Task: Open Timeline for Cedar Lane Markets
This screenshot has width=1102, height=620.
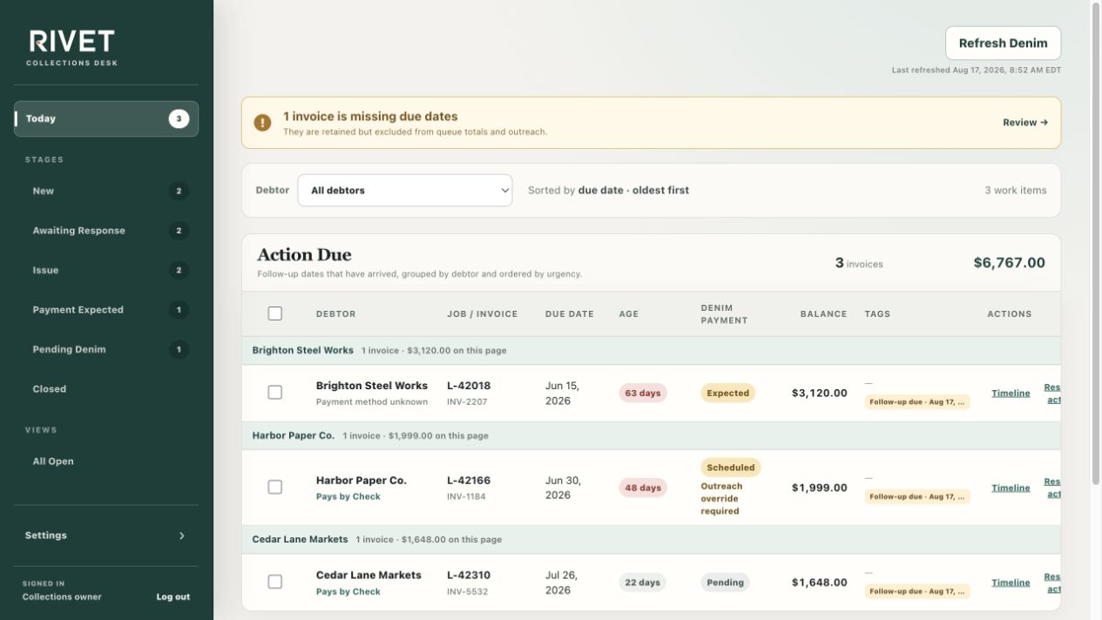Action: 1011,583
